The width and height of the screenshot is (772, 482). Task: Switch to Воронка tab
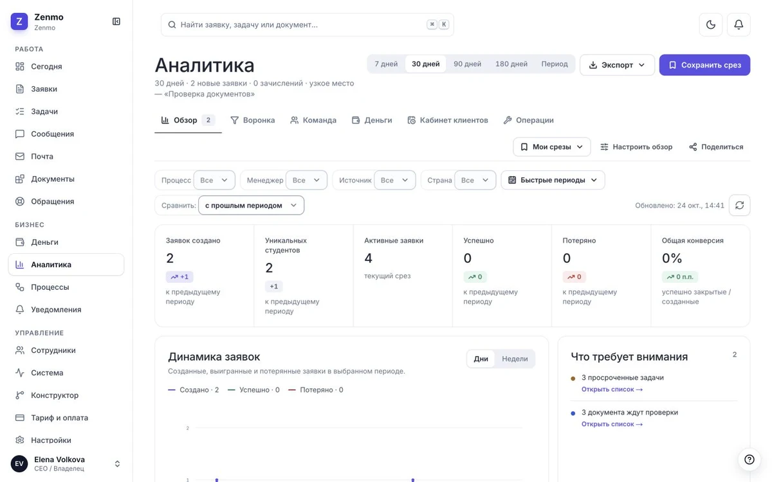click(253, 120)
